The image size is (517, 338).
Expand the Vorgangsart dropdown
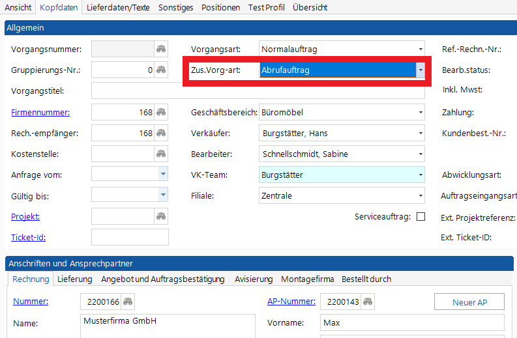(421, 49)
